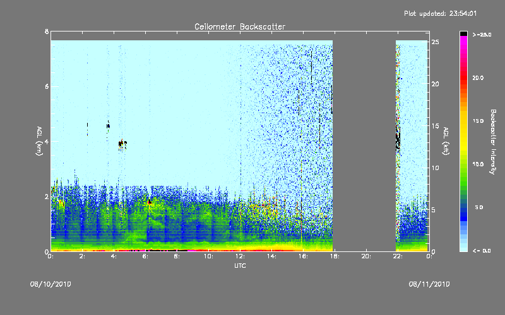Viewport: 505px width, 315px height.
Task: Click the '6:' tick on the UTC axis
Action: tap(145, 256)
